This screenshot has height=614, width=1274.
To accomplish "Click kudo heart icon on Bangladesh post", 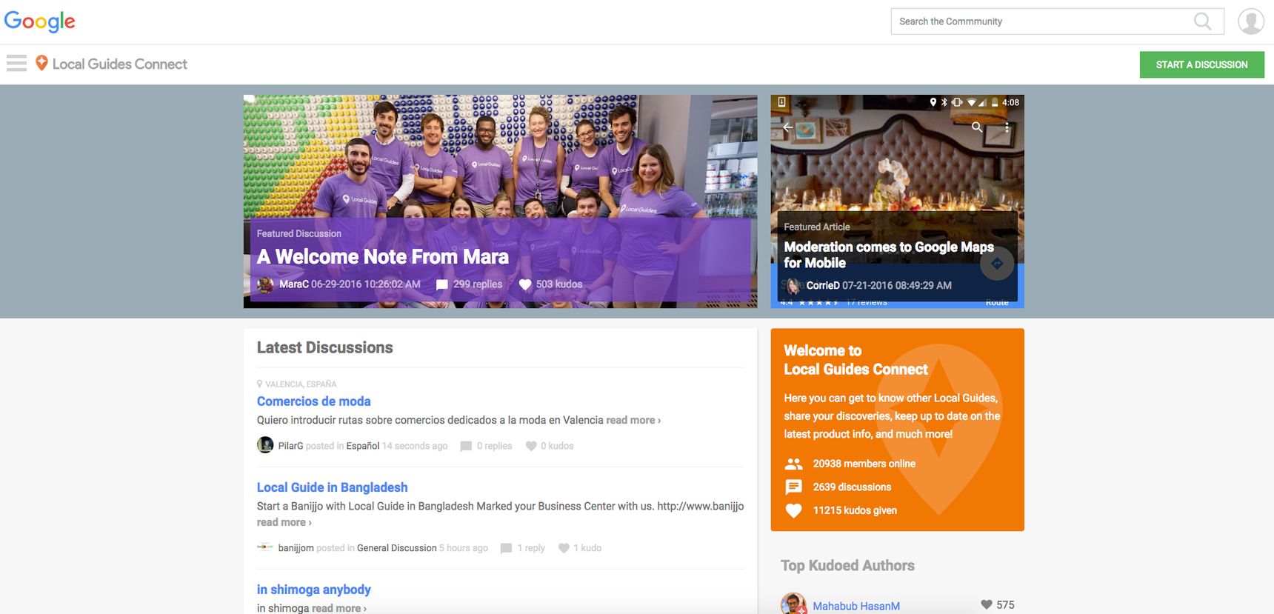I will [x=564, y=548].
